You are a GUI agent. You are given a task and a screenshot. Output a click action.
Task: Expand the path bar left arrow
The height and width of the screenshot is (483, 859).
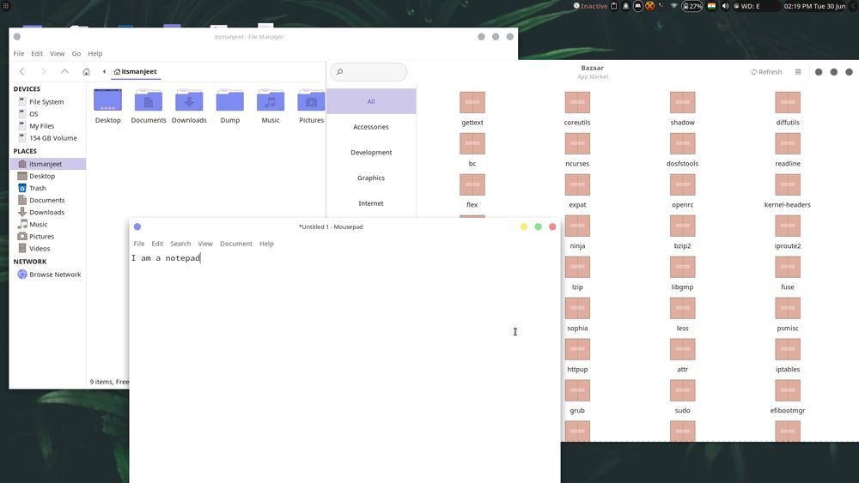point(104,72)
